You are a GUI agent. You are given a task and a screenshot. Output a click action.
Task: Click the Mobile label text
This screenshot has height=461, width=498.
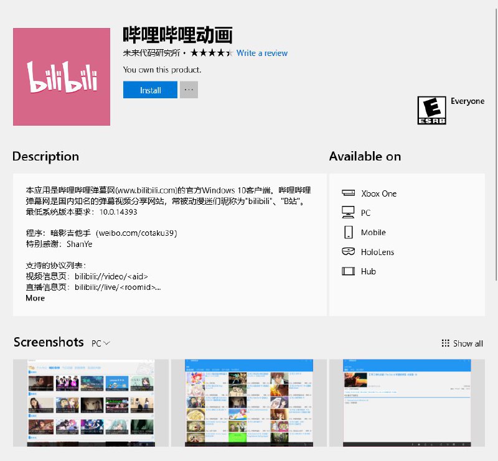coord(374,233)
